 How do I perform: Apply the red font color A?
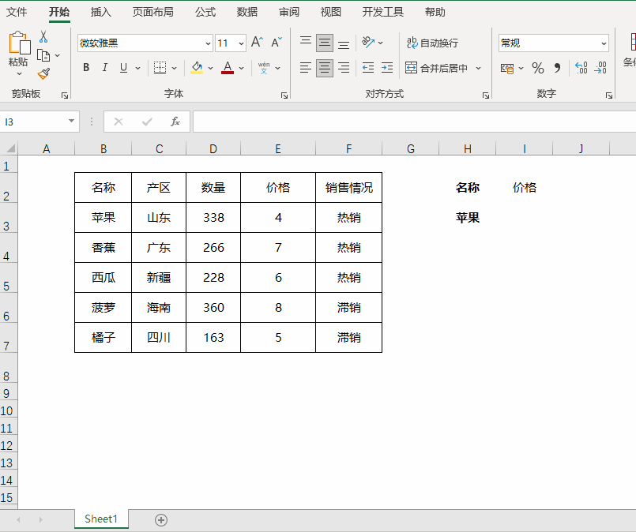point(228,68)
